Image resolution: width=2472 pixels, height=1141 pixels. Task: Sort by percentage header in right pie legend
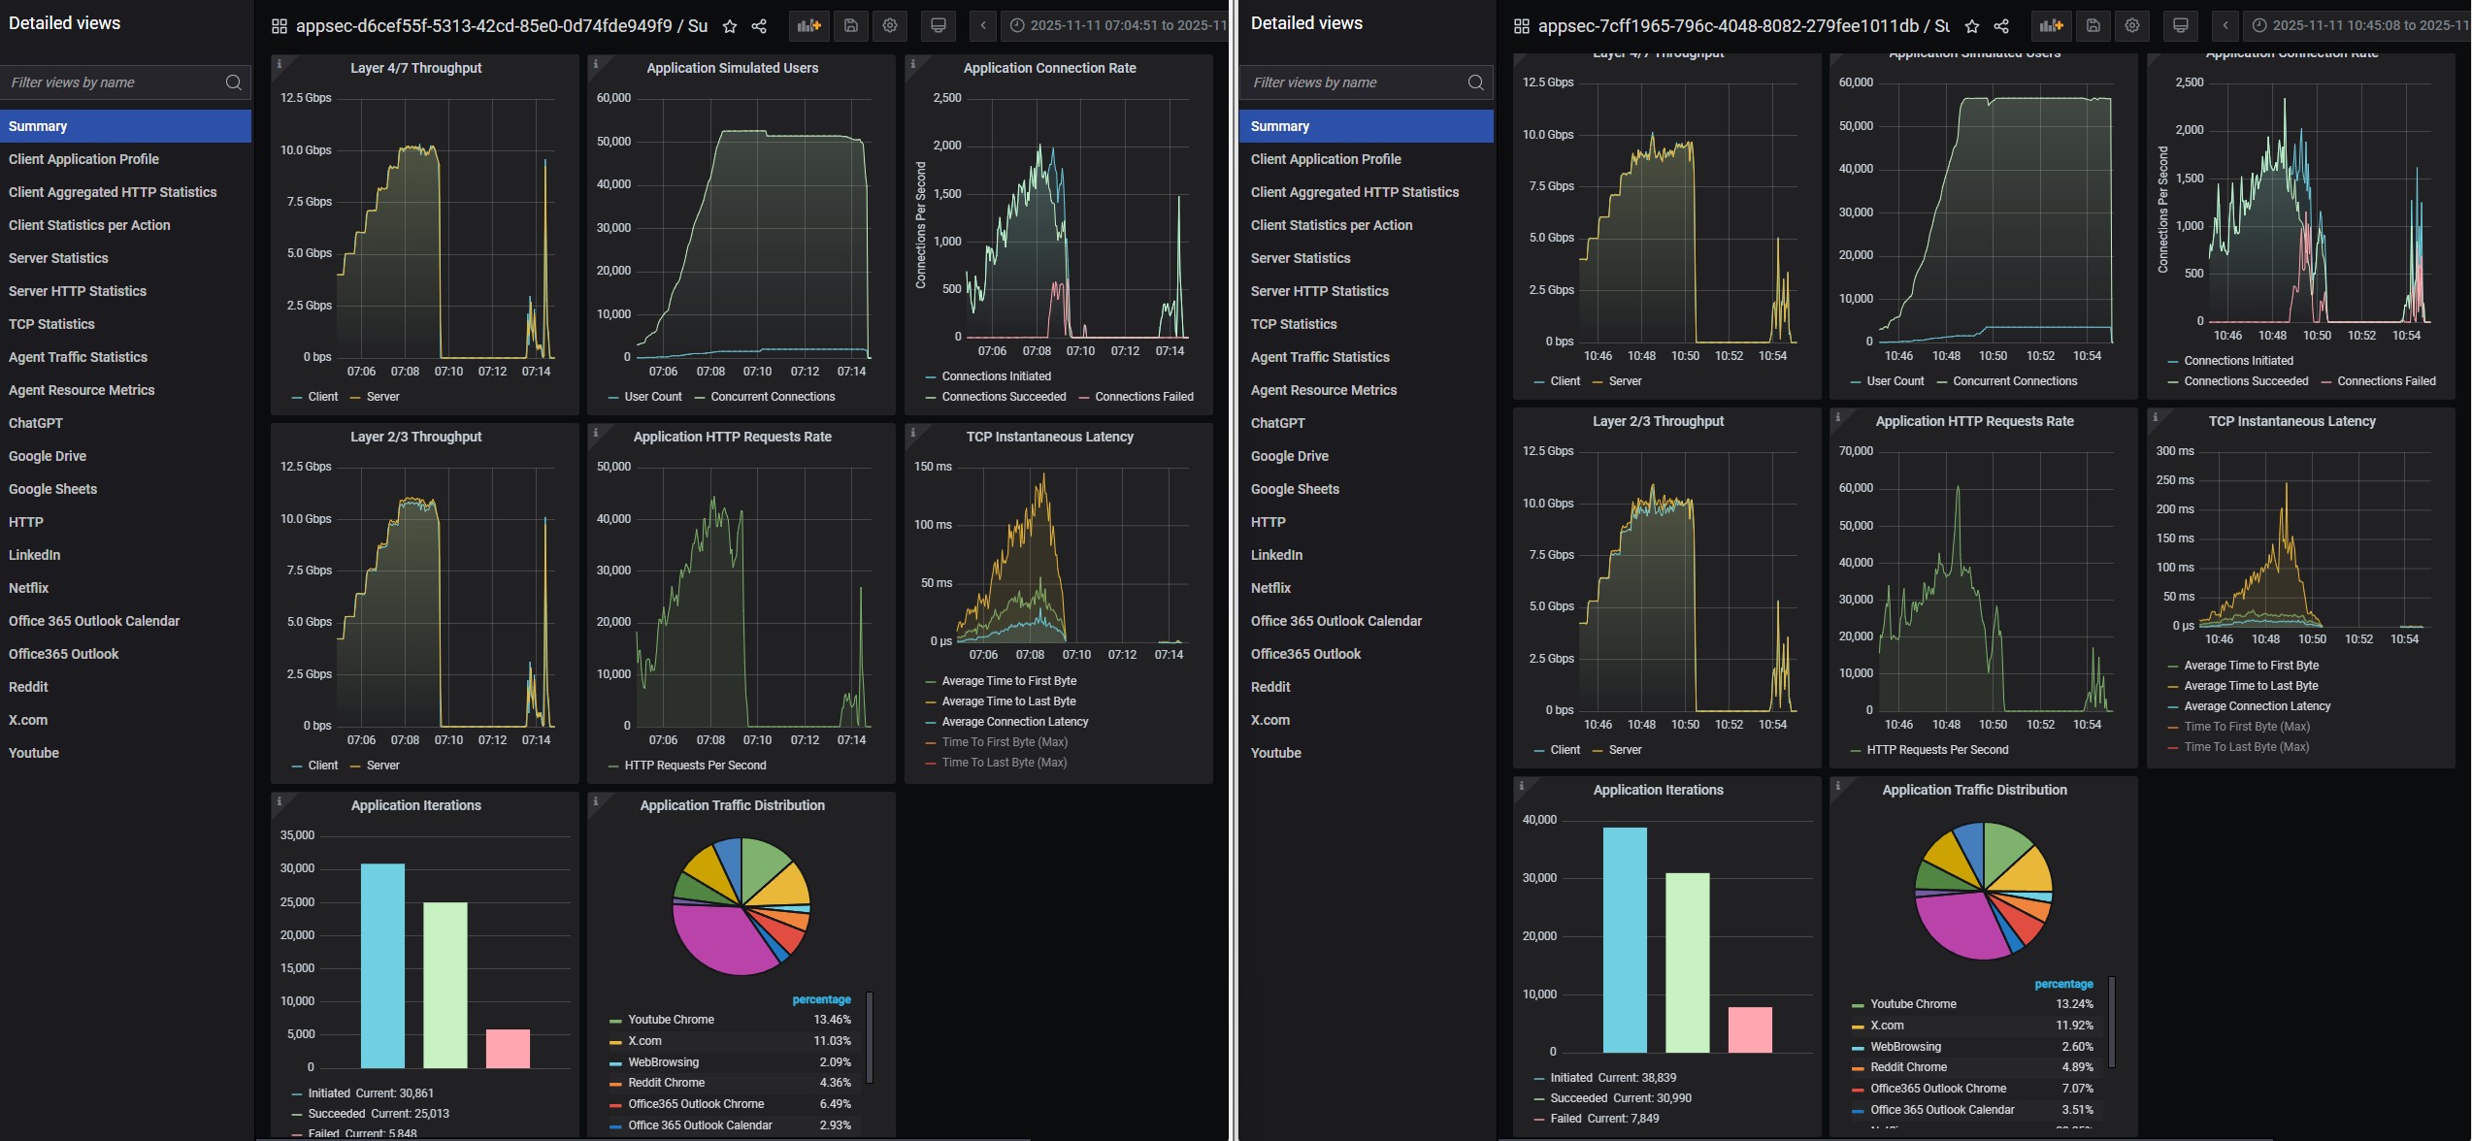(x=2062, y=984)
